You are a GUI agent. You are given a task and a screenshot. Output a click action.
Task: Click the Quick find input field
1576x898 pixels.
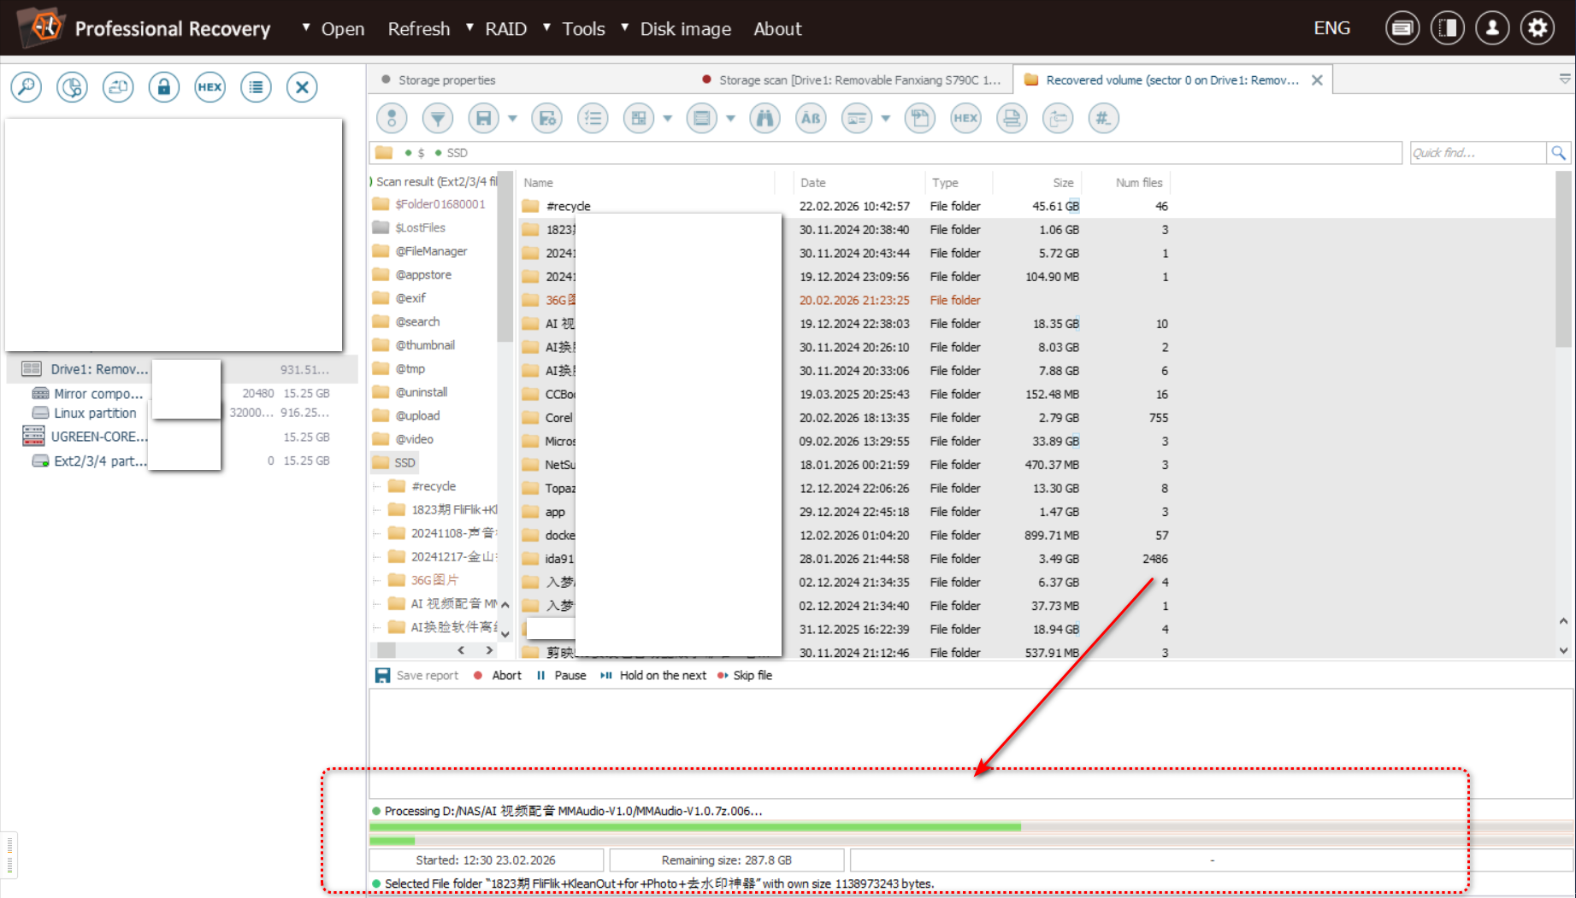(x=1477, y=153)
